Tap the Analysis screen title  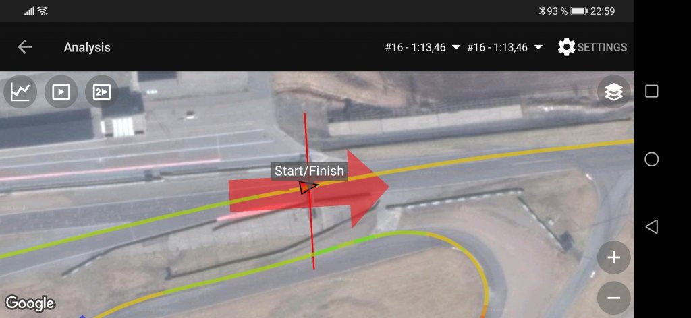click(x=87, y=48)
